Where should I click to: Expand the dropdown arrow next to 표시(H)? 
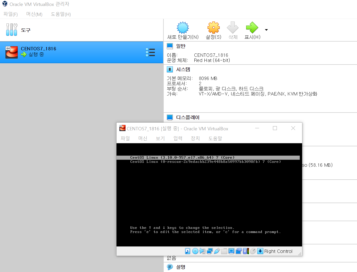[266, 30]
